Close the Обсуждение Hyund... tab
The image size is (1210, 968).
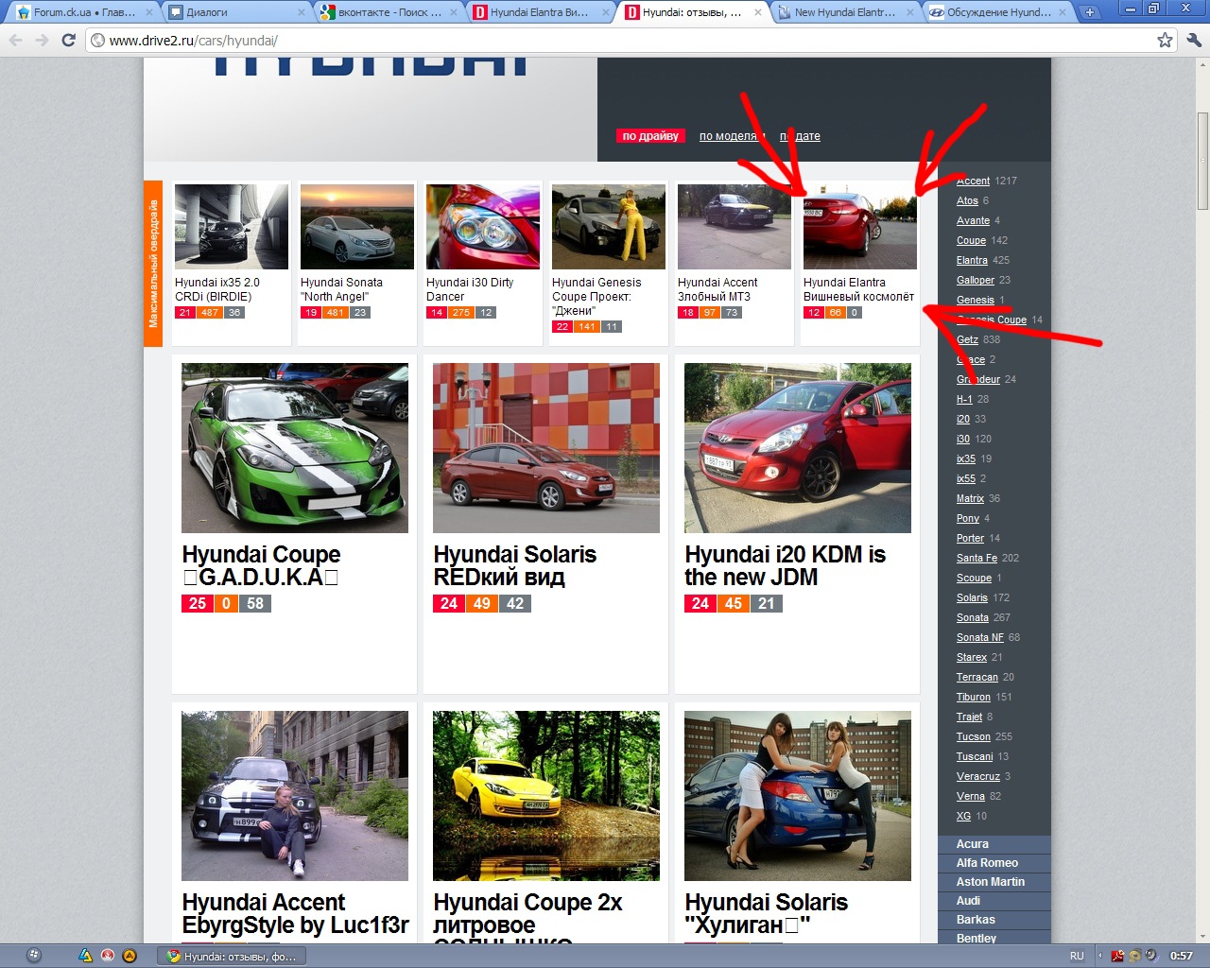click(1063, 12)
